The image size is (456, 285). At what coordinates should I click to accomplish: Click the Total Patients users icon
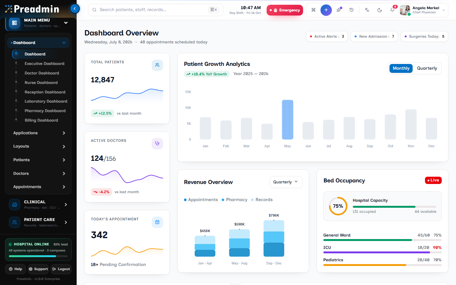click(x=157, y=65)
